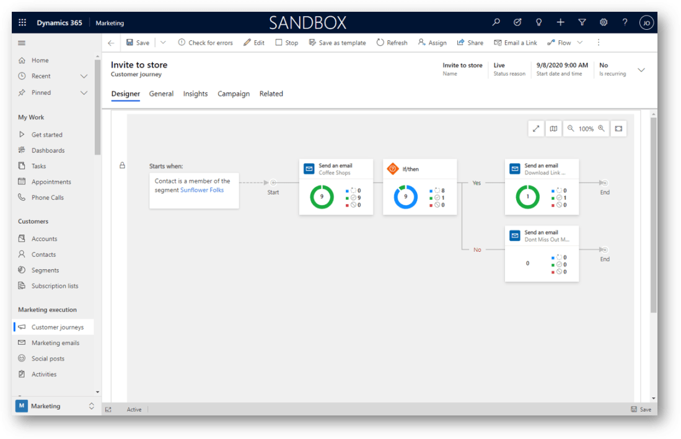Click the Check for errors toolbar icon

click(x=182, y=43)
